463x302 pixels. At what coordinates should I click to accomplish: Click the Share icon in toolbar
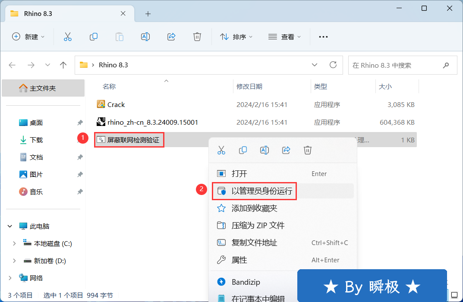click(171, 37)
